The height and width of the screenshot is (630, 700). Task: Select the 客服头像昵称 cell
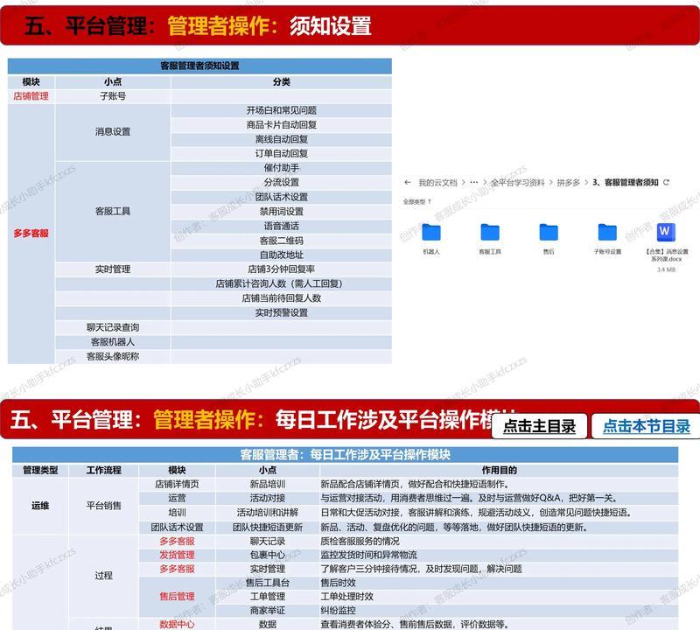coord(113,356)
